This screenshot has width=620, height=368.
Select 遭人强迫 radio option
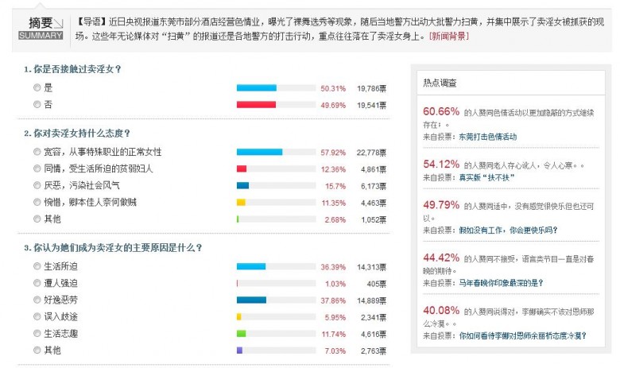(37, 283)
